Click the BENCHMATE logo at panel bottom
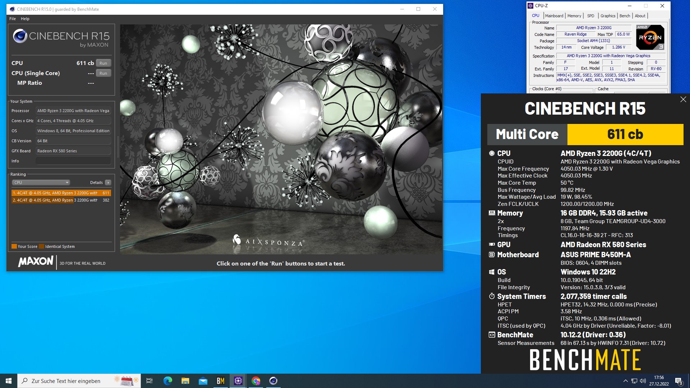690x388 pixels. click(585, 360)
